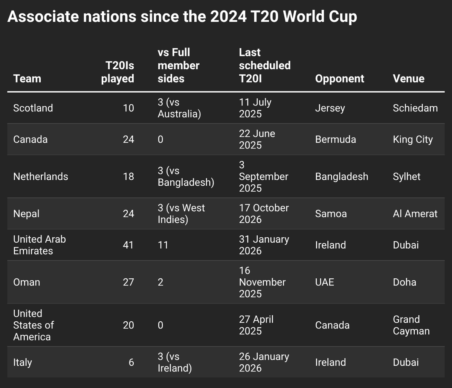The image size is (452, 388).
Task: Click the Italy team cell
Action: pos(22,362)
